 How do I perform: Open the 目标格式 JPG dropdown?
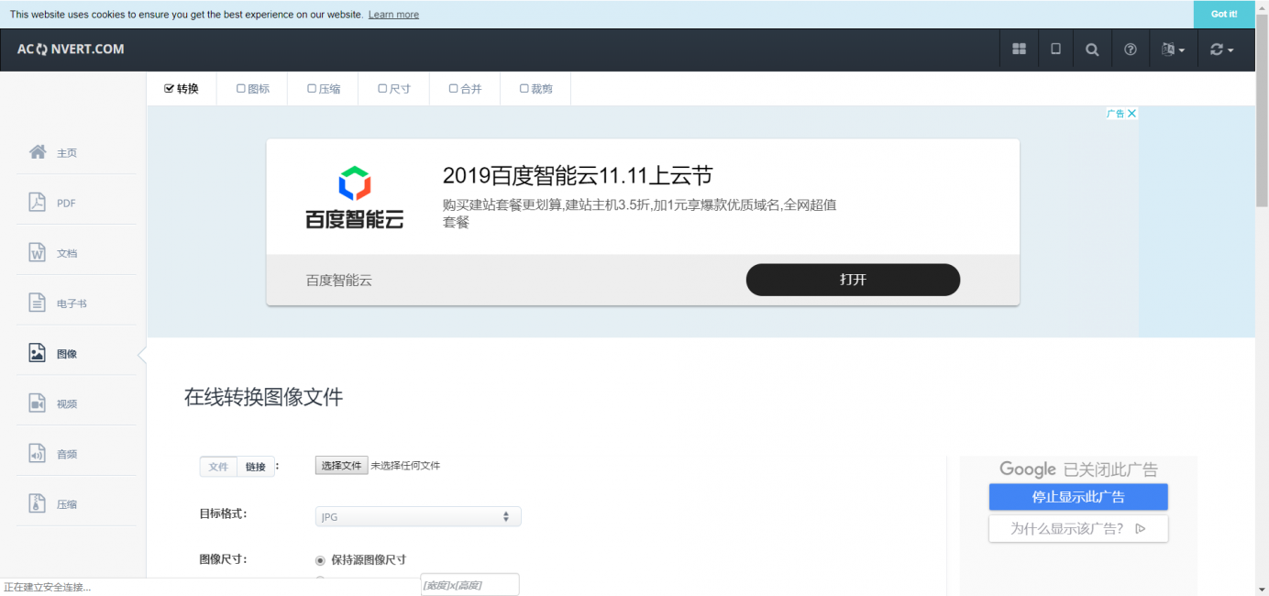pos(418,517)
